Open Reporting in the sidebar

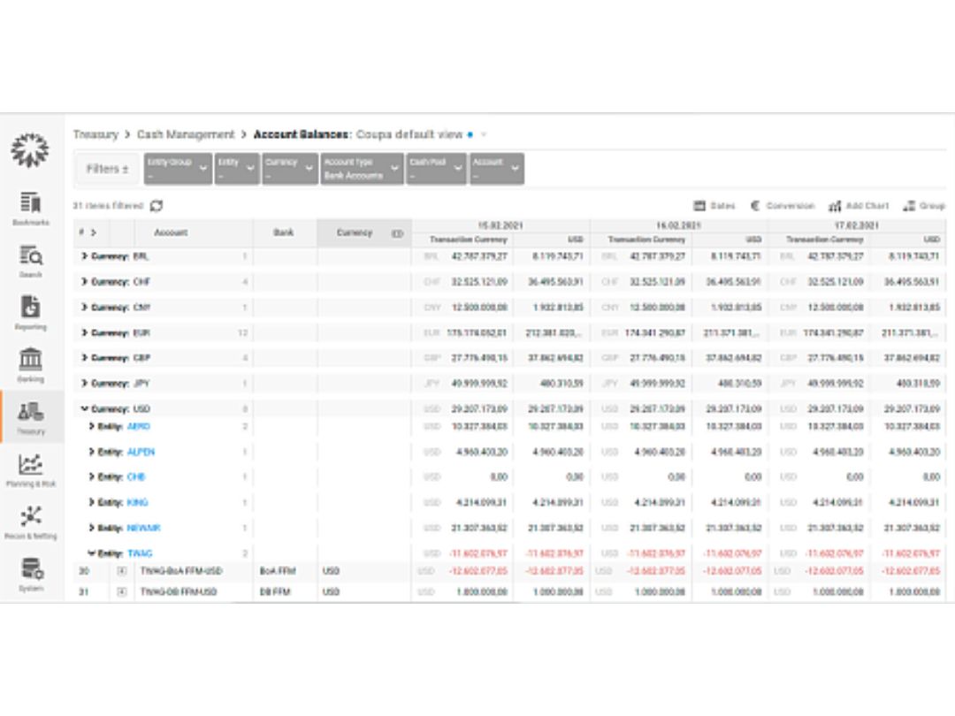click(x=30, y=313)
